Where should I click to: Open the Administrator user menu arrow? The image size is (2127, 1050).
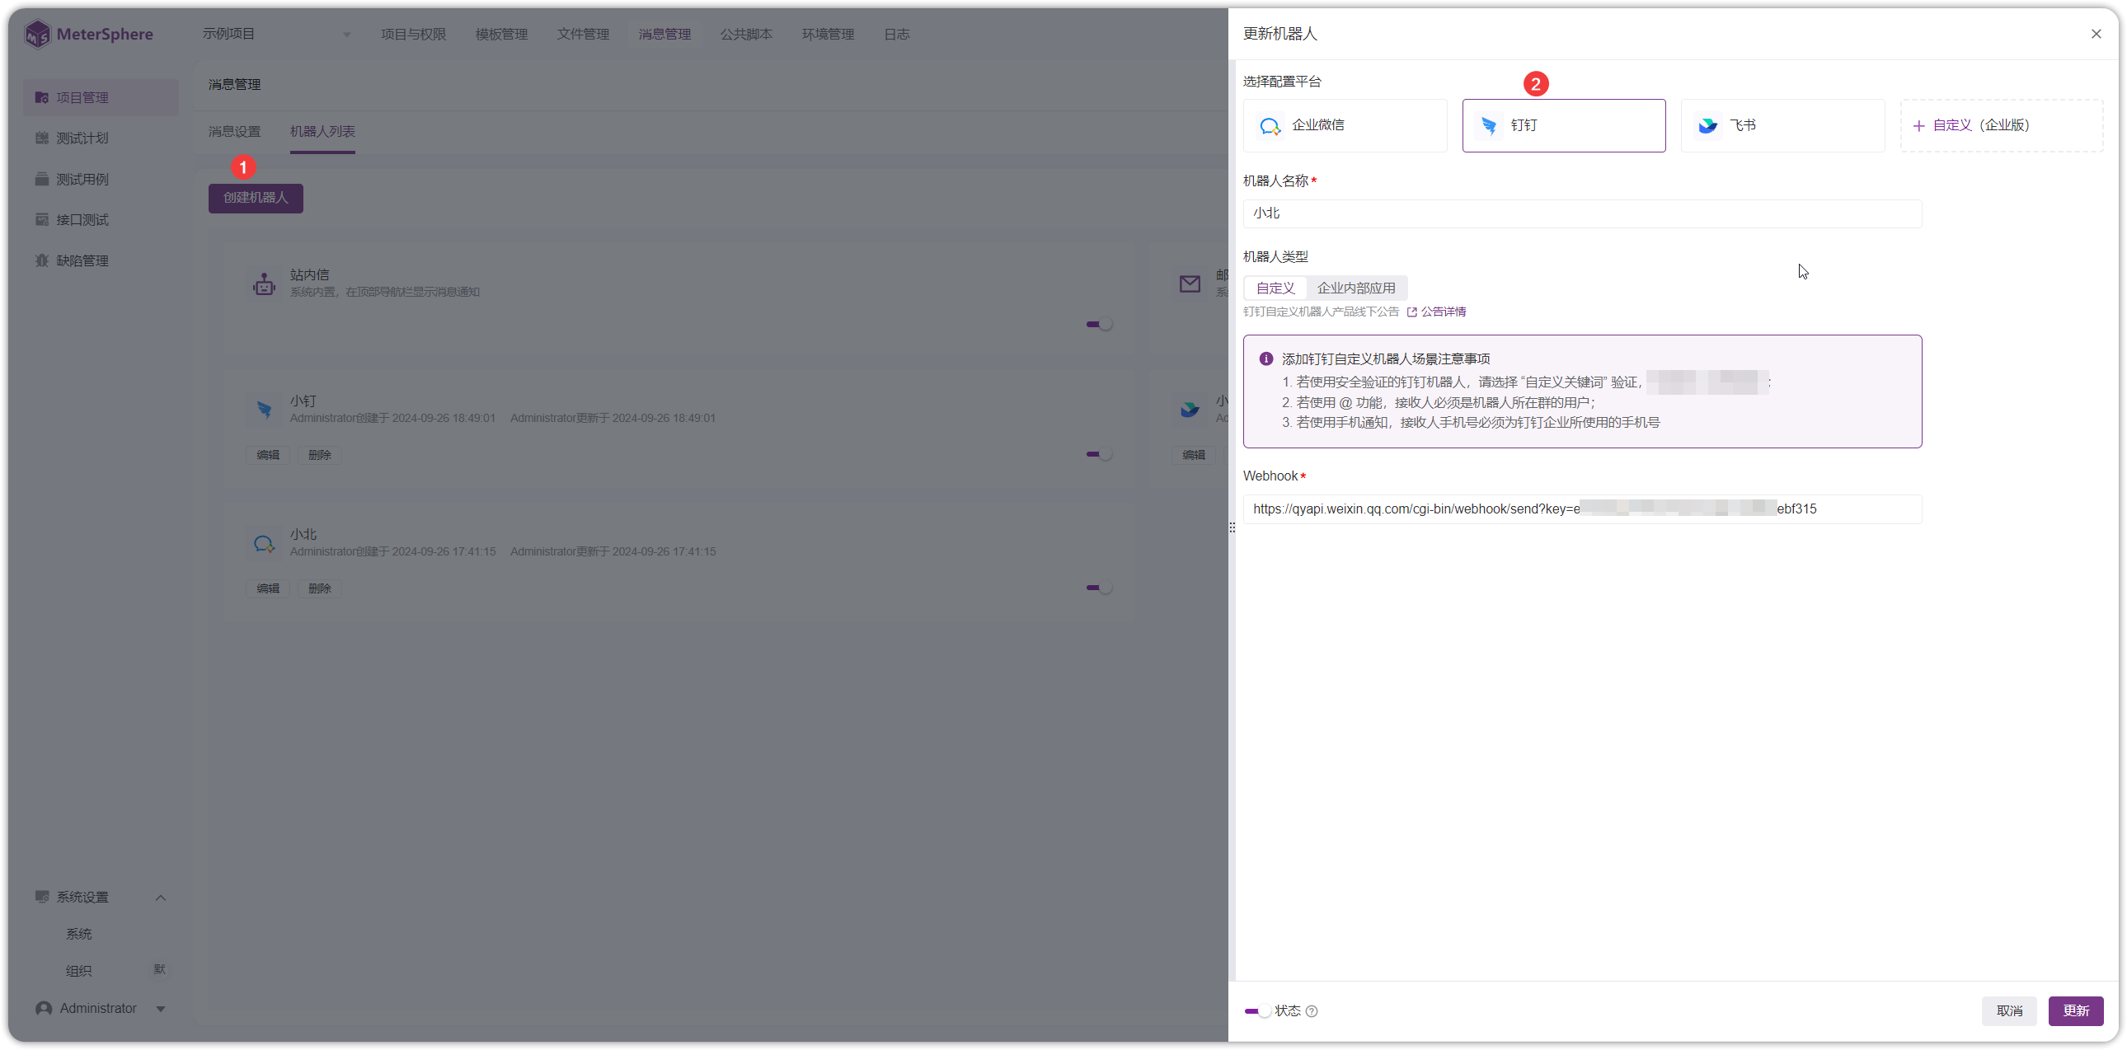click(x=161, y=1009)
